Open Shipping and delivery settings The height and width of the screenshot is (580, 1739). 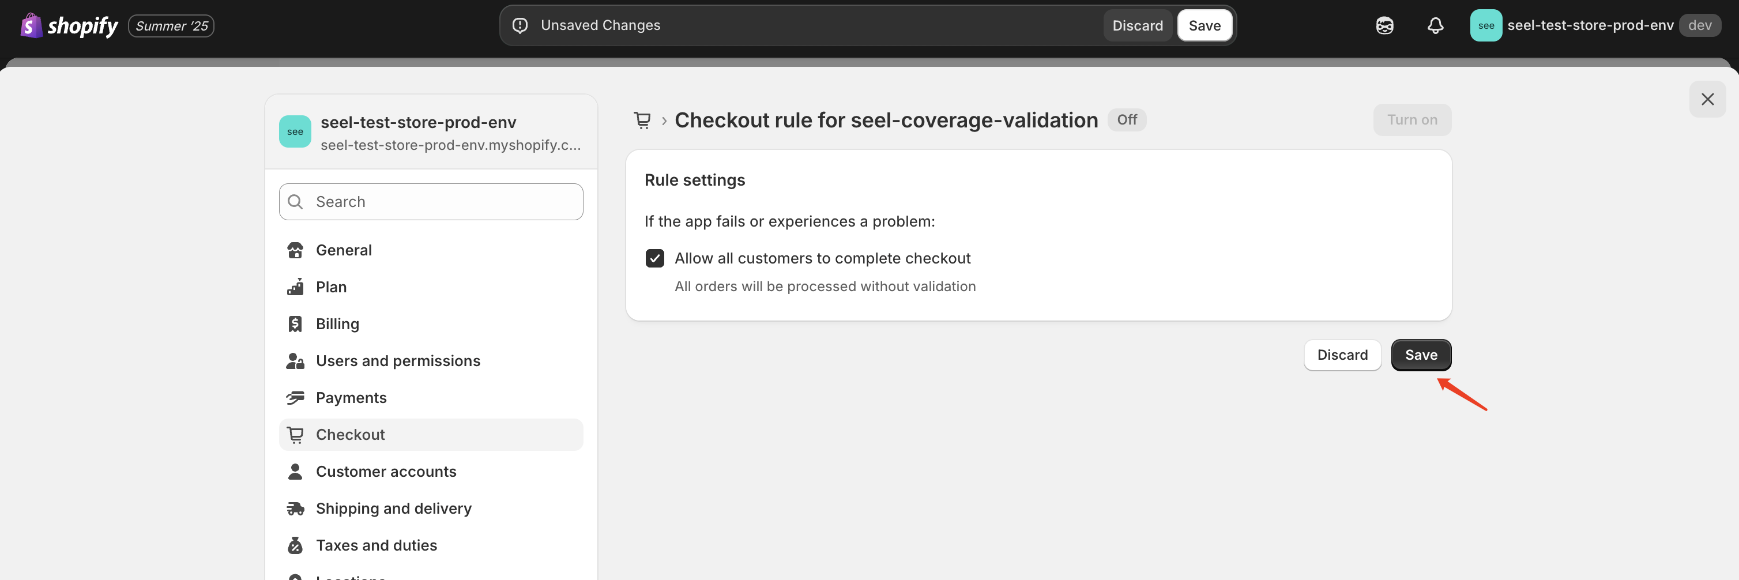click(x=393, y=509)
